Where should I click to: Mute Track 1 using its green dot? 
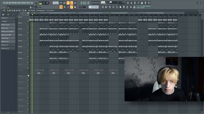click(28, 21)
